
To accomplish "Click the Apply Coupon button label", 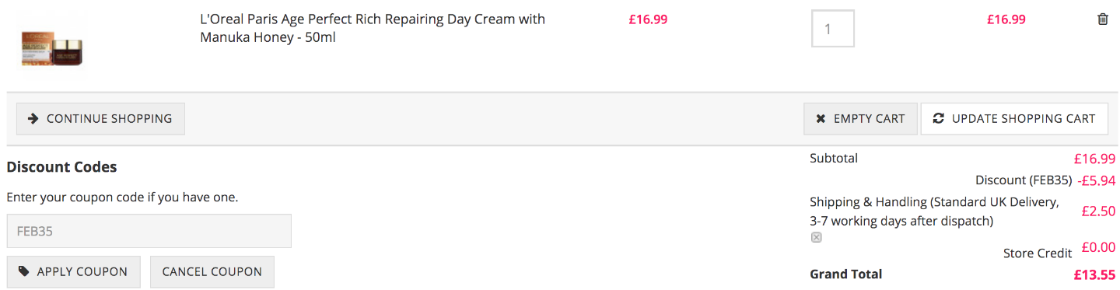I will pos(82,272).
